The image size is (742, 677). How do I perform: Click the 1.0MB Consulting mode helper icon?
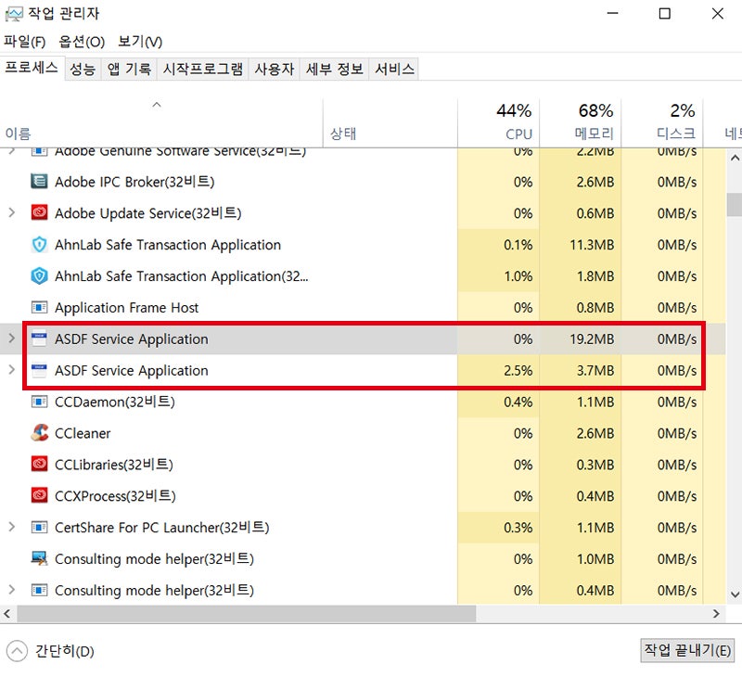(39, 558)
